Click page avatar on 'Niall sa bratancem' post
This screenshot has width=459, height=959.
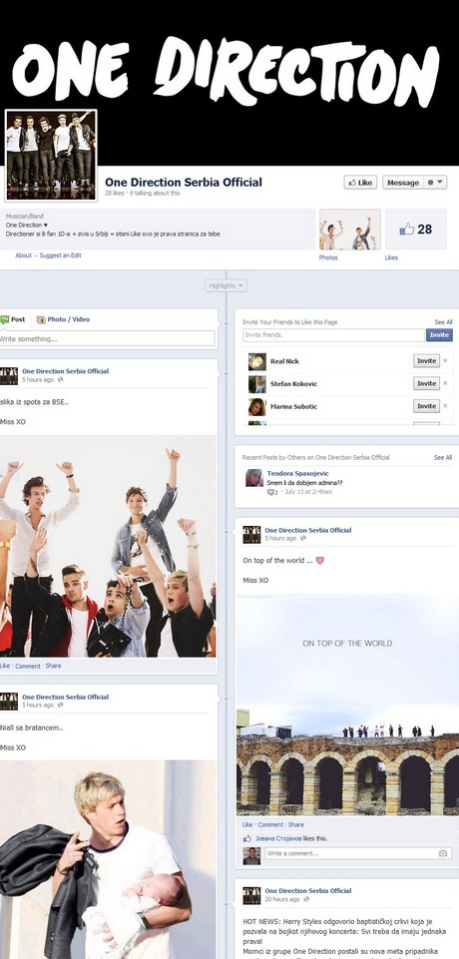point(9,702)
